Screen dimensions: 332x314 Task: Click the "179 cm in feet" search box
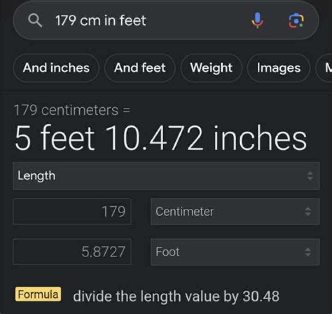138,20
